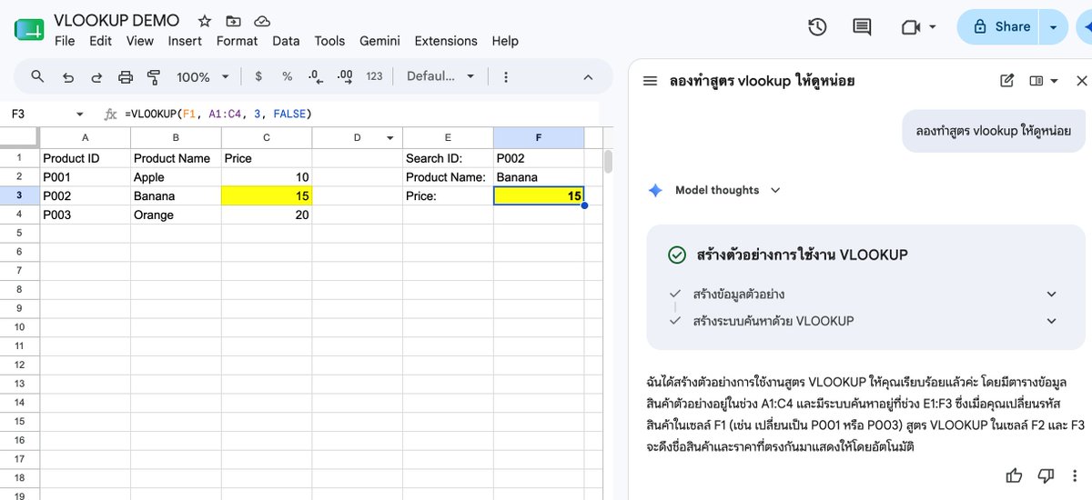Format as percent

coord(287,77)
